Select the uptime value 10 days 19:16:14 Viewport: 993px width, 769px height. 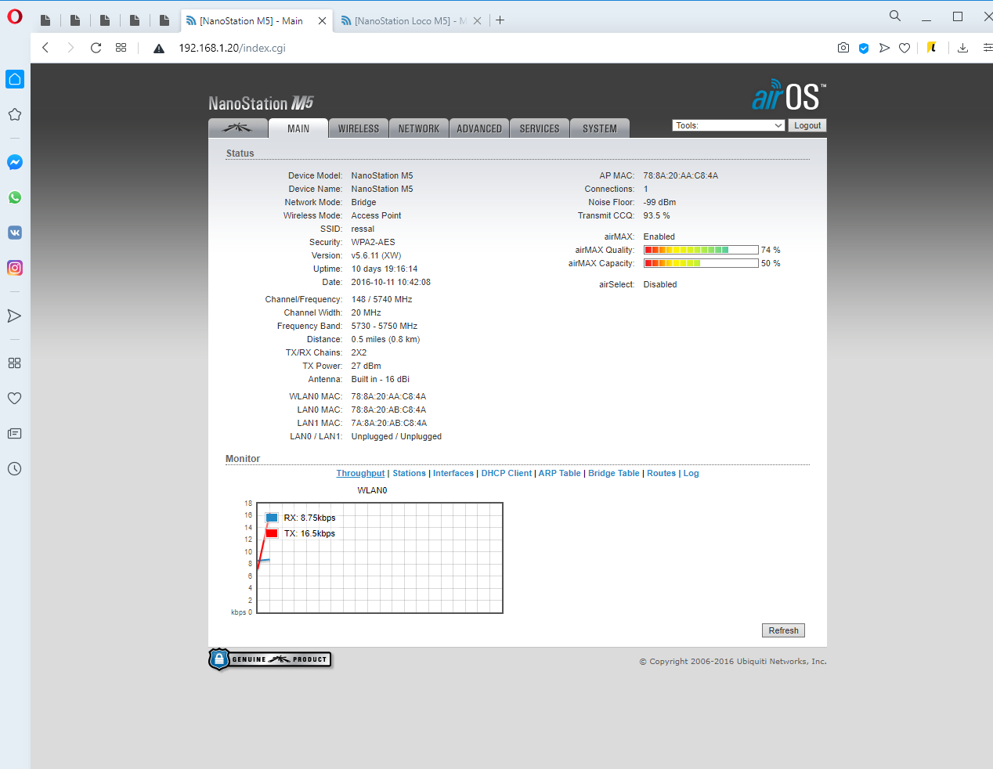385,269
